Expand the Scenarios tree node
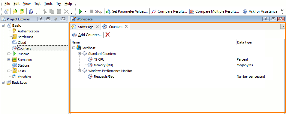 pos(9,60)
